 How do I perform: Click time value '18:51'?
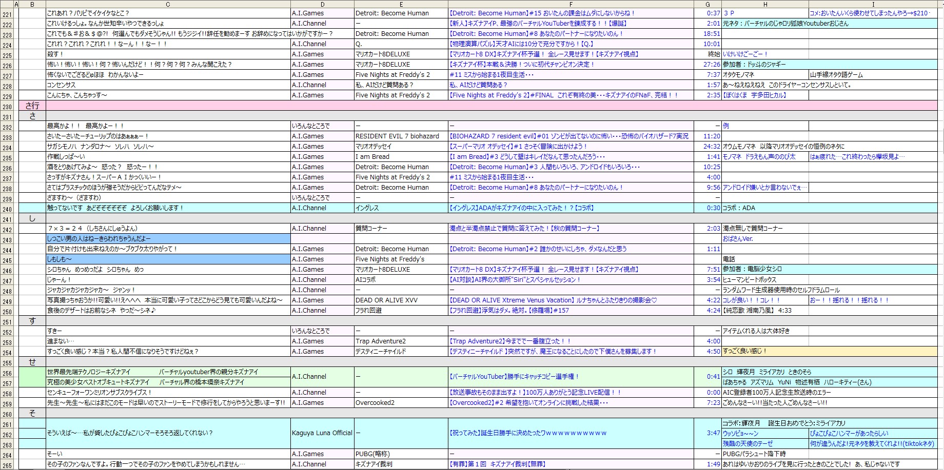tap(712, 34)
